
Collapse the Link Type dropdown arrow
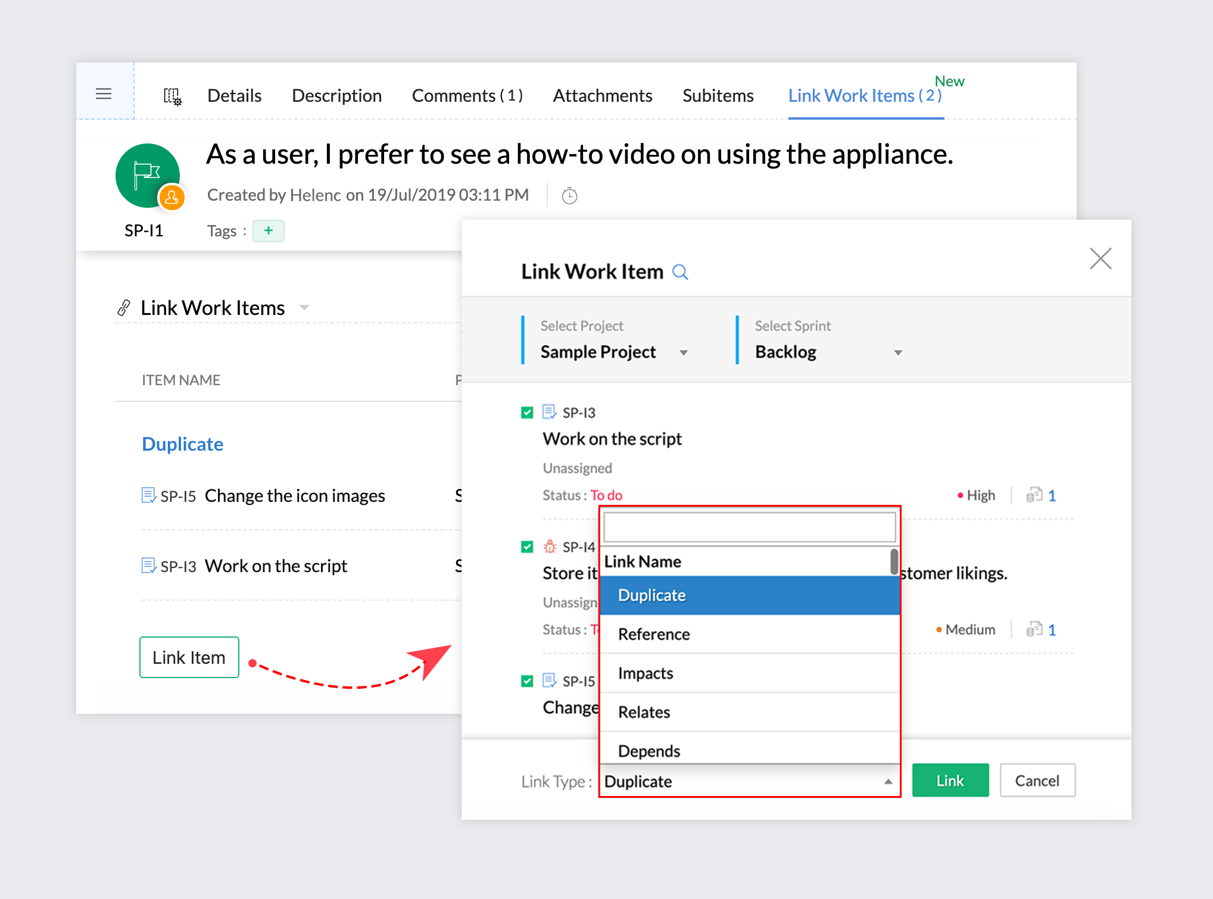pos(888,782)
